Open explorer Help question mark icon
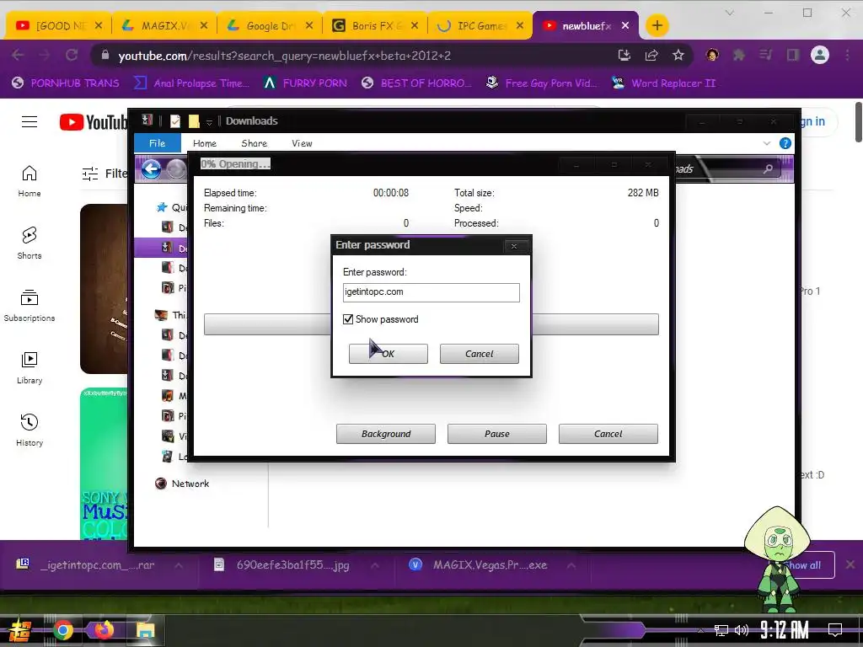Screen dimensions: 863x647 785,143
